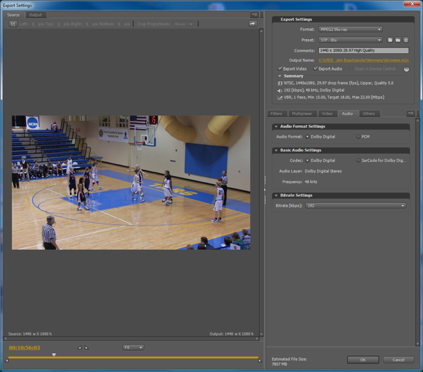Screen dimensions: 423x372
Task: Click the Import Preset folder icon
Action: coord(398,40)
